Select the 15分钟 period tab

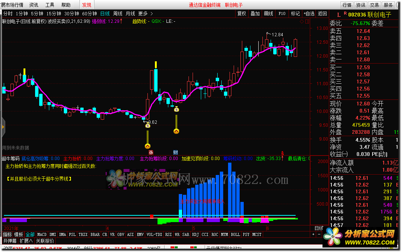click(x=54, y=13)
